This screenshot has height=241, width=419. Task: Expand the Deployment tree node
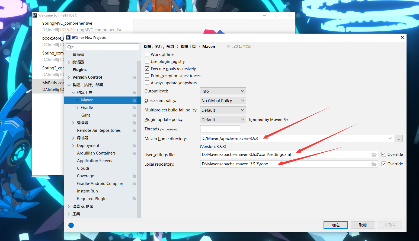[73, 146]
